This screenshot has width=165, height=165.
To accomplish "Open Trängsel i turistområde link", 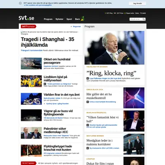I will pos(32,50).
